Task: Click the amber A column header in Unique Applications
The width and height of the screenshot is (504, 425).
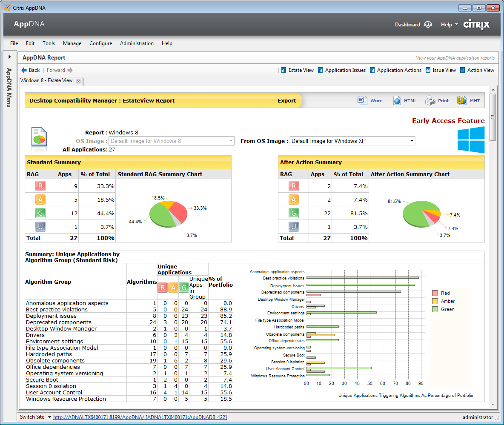Action: (173, 288)
